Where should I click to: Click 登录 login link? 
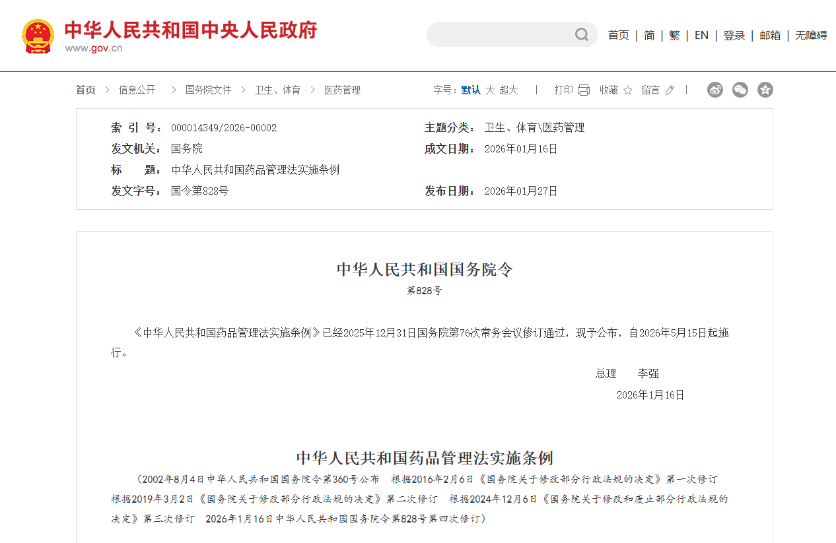point(734,36)
